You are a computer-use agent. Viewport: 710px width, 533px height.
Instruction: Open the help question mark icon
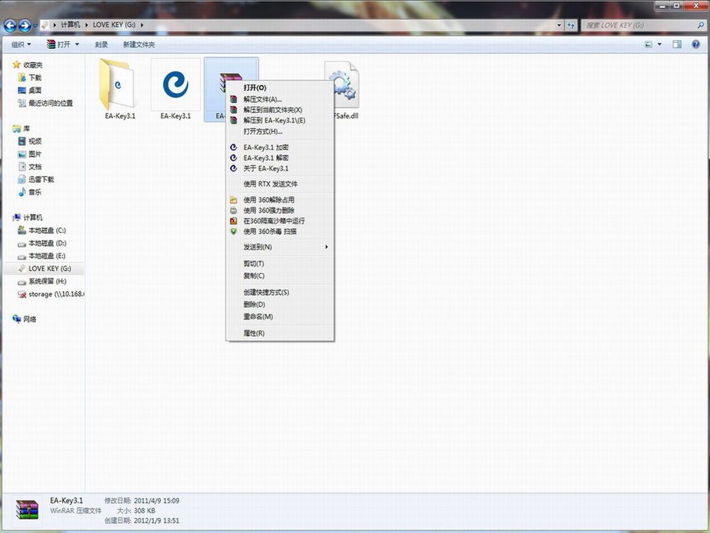tap(696, 44)
